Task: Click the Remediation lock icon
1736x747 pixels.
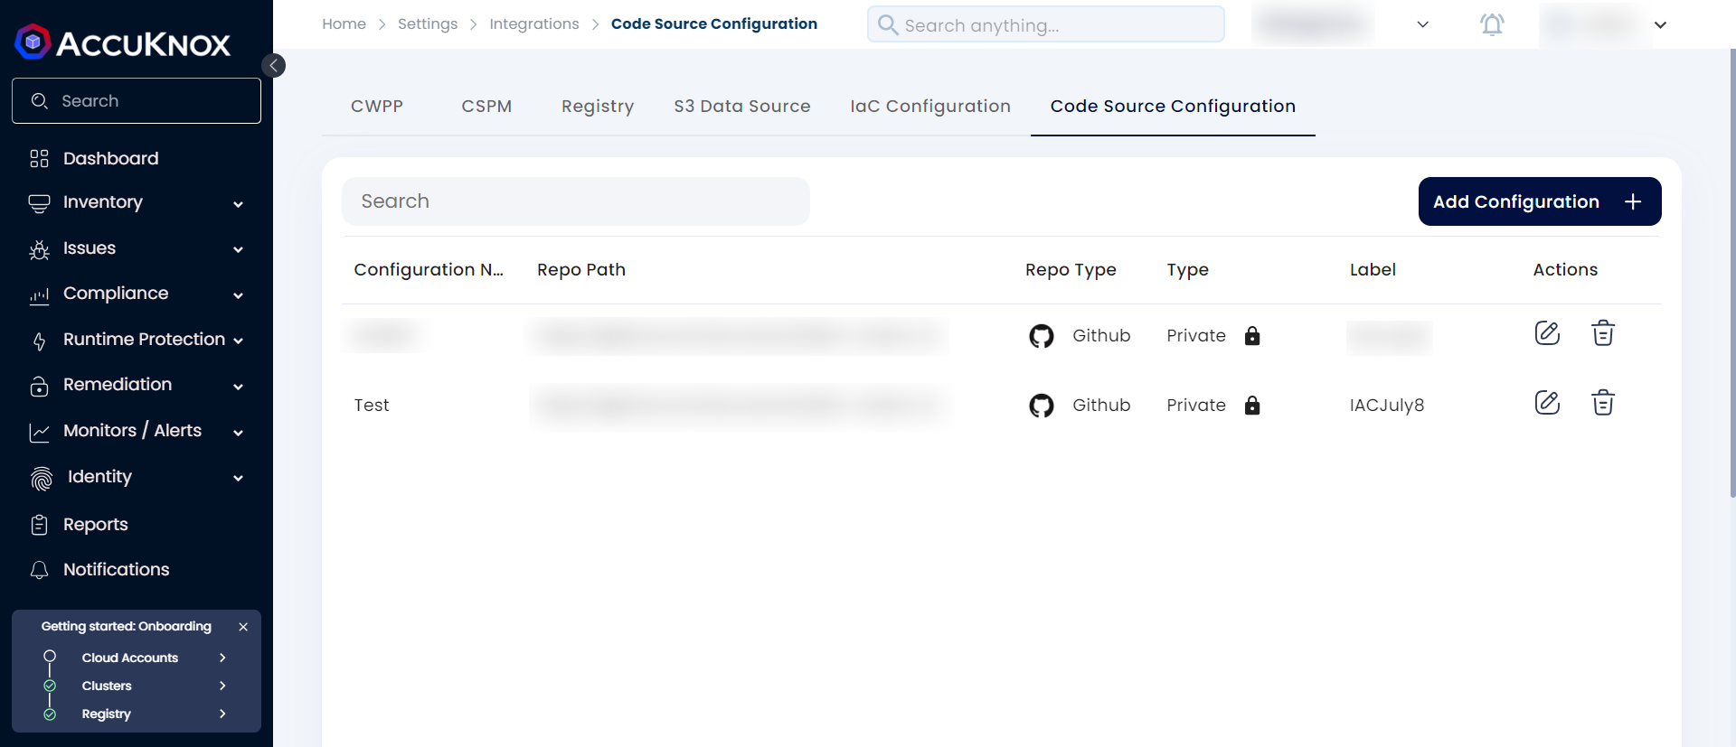Action: click(x=39, y=386)
